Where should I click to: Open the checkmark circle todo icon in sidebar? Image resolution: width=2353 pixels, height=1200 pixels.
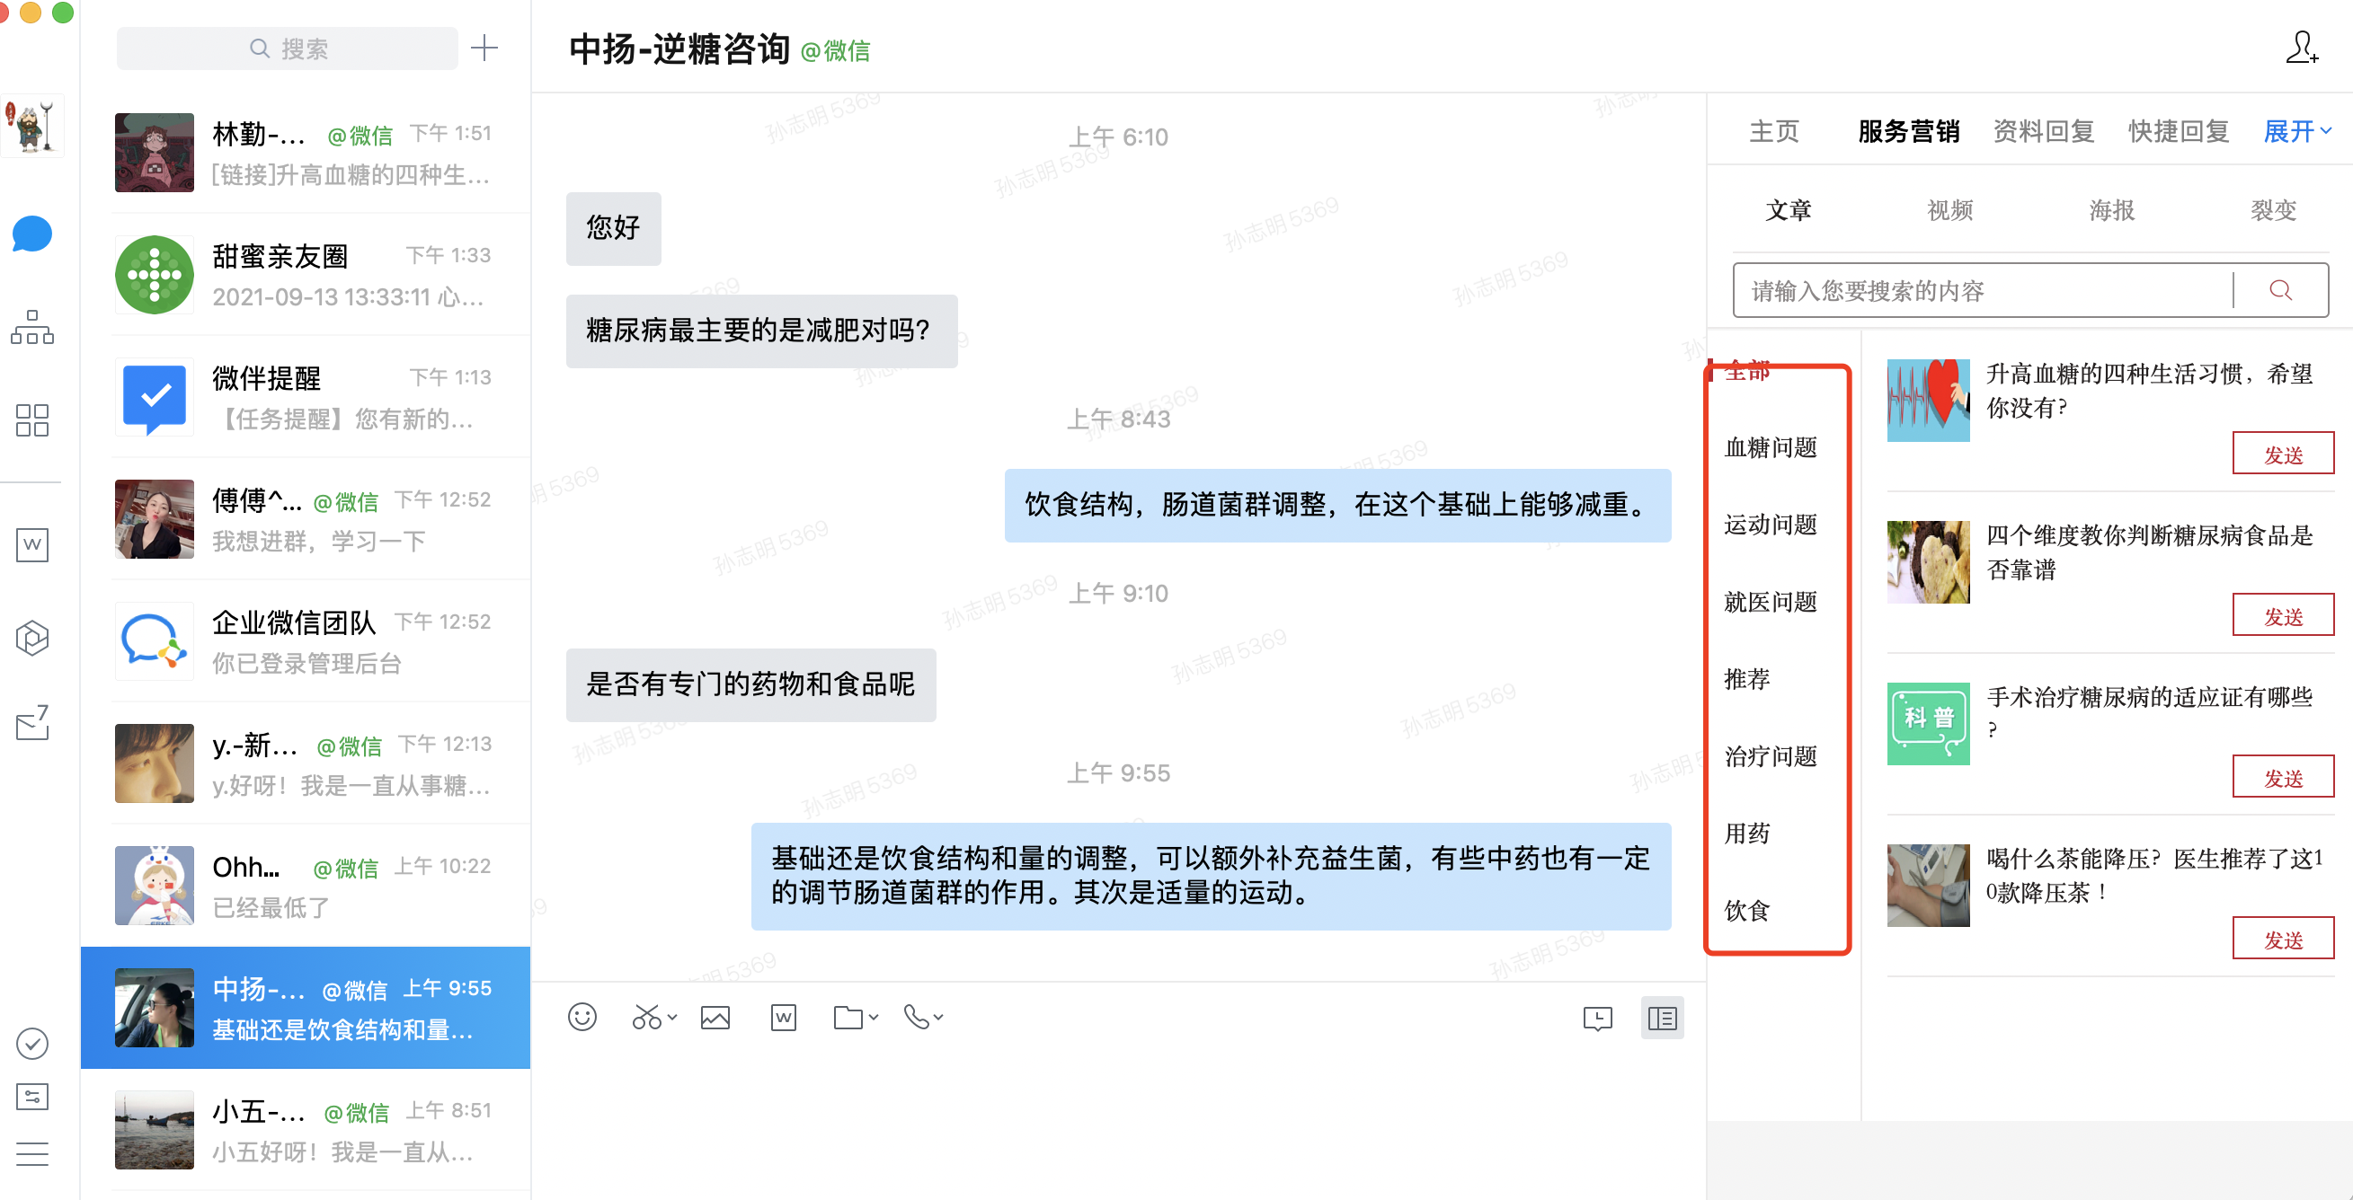[x=32, y=1043]
